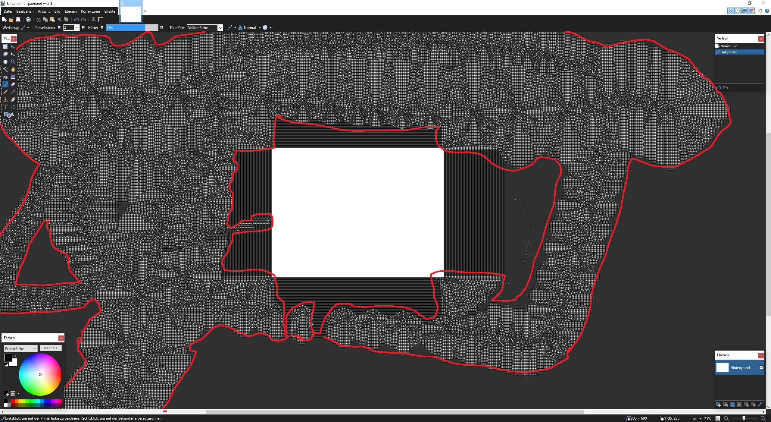Screen dimensions: 771x422
Task: Open the Primärfarbe dropdown
Action: pos(20,348)
